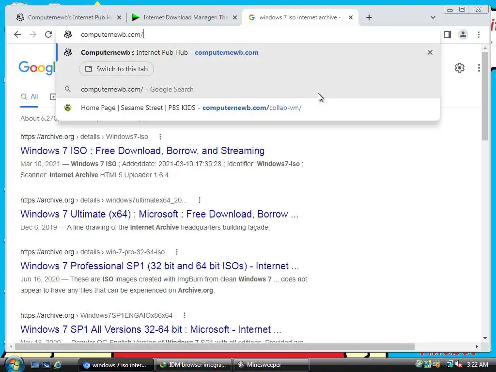The width and height of the screenshot is (496, 372).
Task: Click the address bar containing computernewb.com/
Action: [x=248, y=34]
